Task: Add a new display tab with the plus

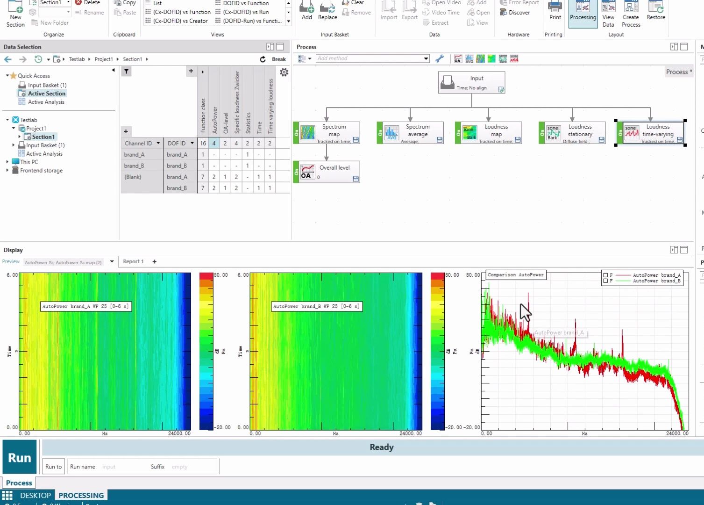Action: 155,261
